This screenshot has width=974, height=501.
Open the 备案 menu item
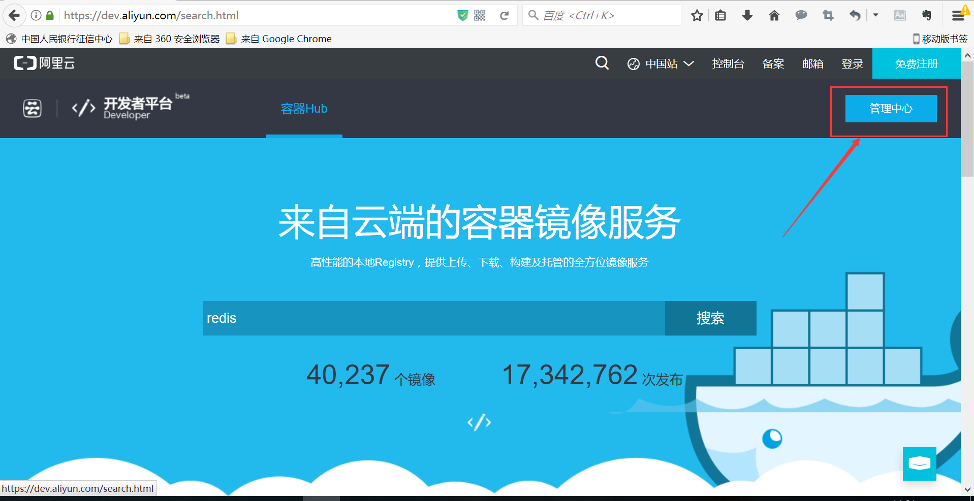pyautogui.click(x=773, y=63)
